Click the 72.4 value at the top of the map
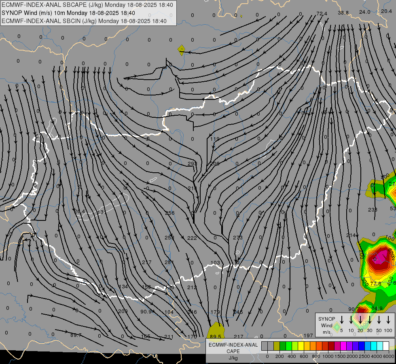396x364 pixels. [x=322, y=13]
